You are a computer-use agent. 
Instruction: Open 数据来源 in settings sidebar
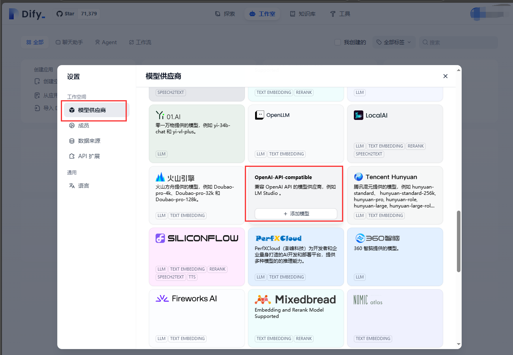click(x=89, y=141)
